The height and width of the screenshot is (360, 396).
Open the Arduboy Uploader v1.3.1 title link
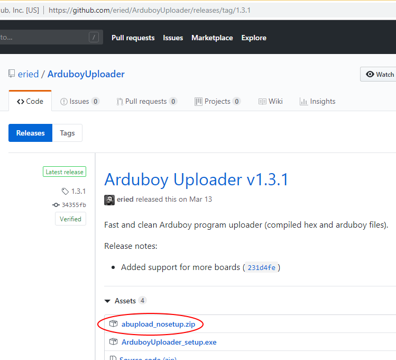(x=196, y=179)
